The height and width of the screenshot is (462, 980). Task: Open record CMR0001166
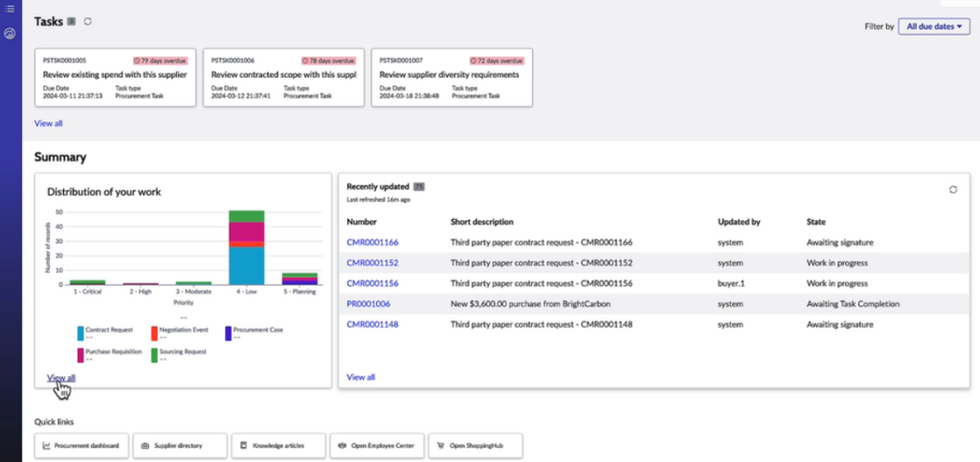click(x=372, y=242)
